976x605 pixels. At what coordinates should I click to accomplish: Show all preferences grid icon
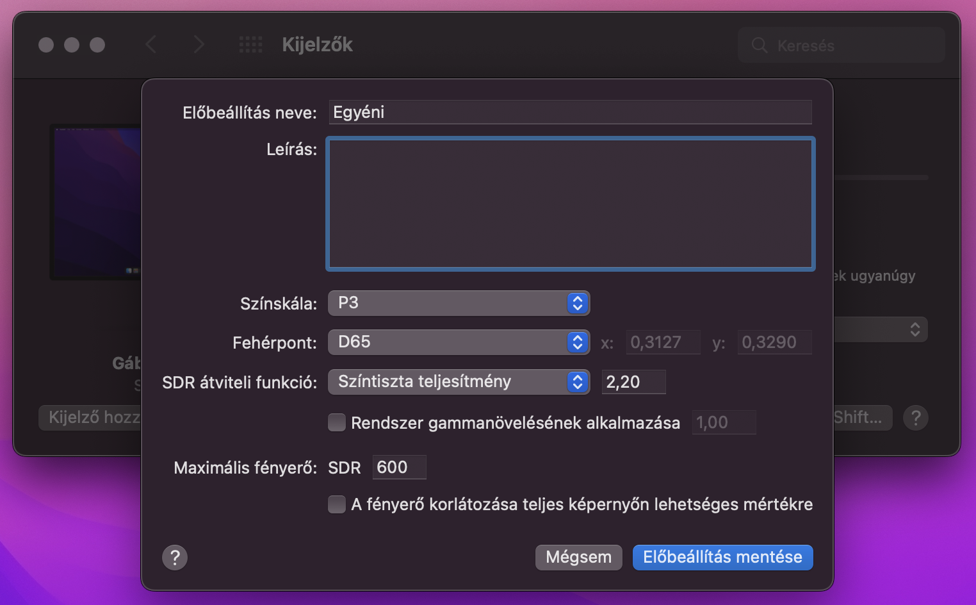pyautogui.click(x=250, y=45)
